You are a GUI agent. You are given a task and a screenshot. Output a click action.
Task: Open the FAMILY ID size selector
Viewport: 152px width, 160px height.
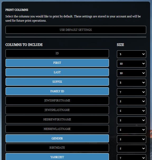(x=131, y=92)
